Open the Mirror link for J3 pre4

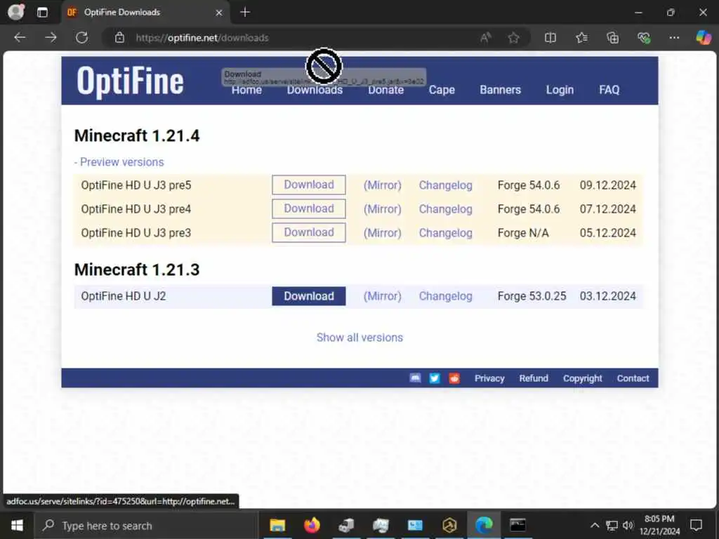coord(383,209)
